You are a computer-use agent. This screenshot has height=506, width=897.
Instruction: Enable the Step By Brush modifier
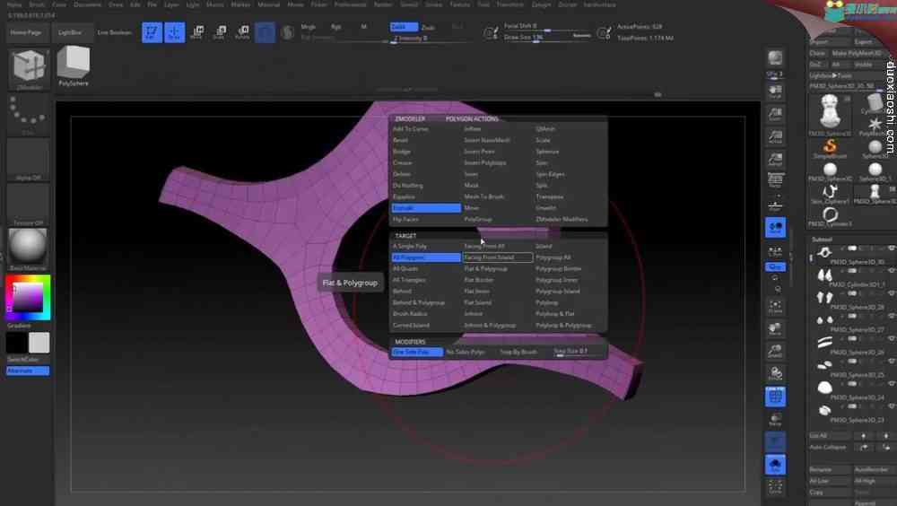click(518, 352)
